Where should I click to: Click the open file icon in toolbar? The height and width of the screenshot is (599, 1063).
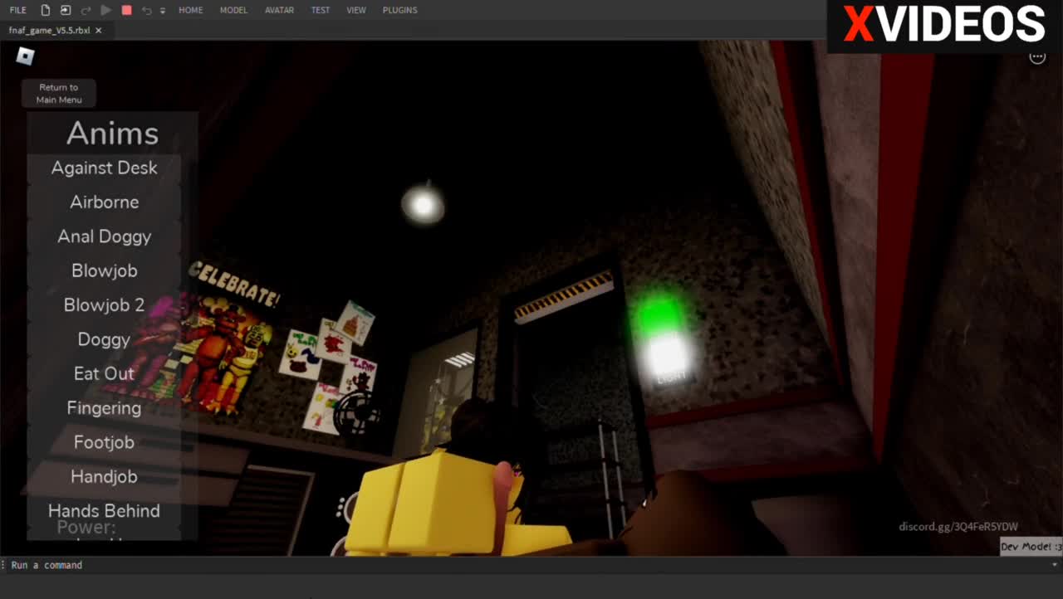(66, 10)
